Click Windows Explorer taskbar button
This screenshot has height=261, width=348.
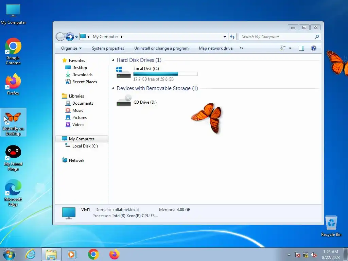pyautogui.click(x=51, y=254)
